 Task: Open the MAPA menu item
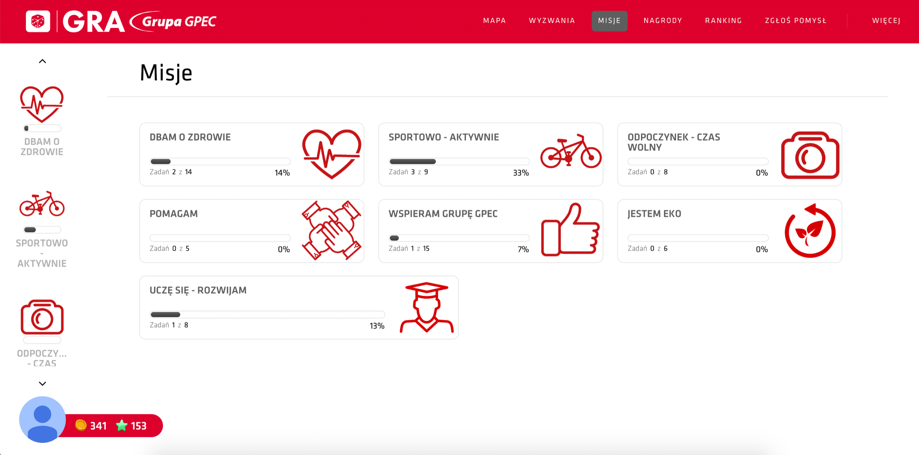pos(494,21)
